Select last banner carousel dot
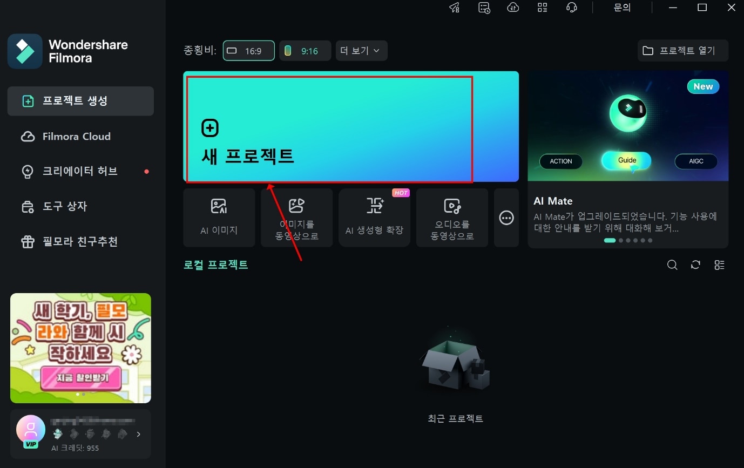 pos(650,240)
